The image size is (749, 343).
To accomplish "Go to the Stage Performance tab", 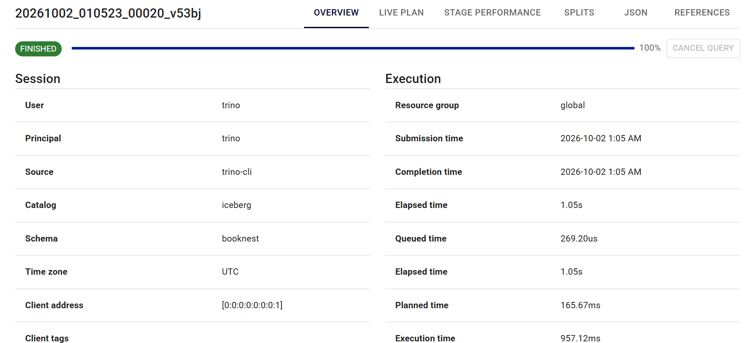I will [x=492, y=13].
